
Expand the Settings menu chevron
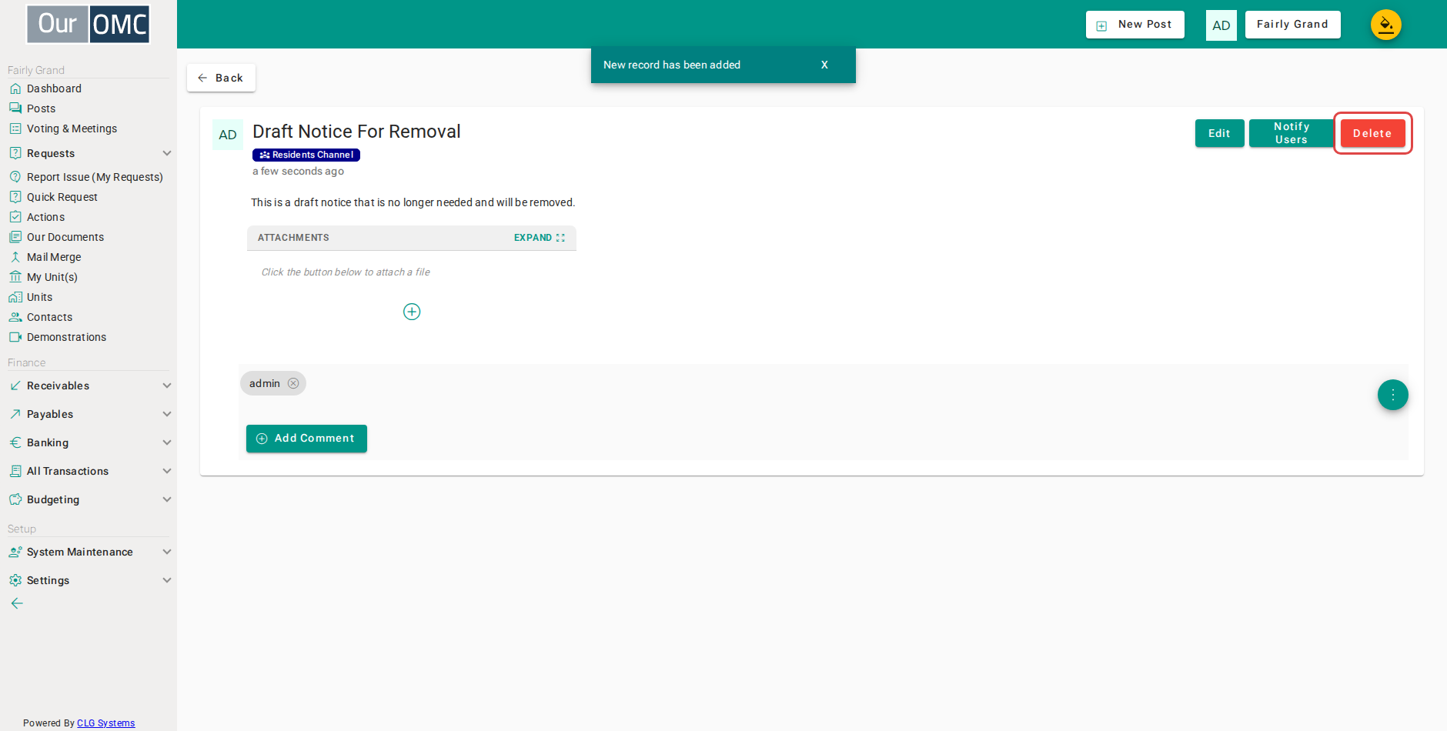167,580
